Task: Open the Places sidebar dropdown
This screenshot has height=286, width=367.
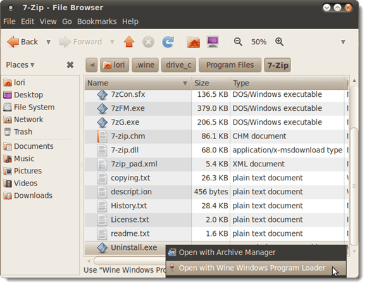Action: click(x=20, y=65)
